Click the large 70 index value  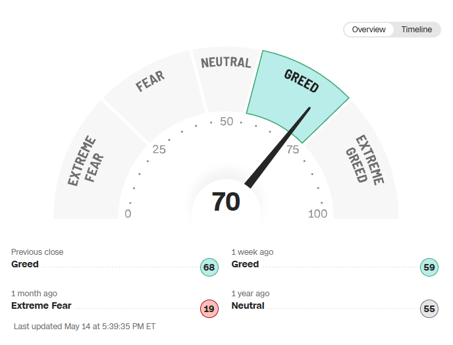pos(226,201)
